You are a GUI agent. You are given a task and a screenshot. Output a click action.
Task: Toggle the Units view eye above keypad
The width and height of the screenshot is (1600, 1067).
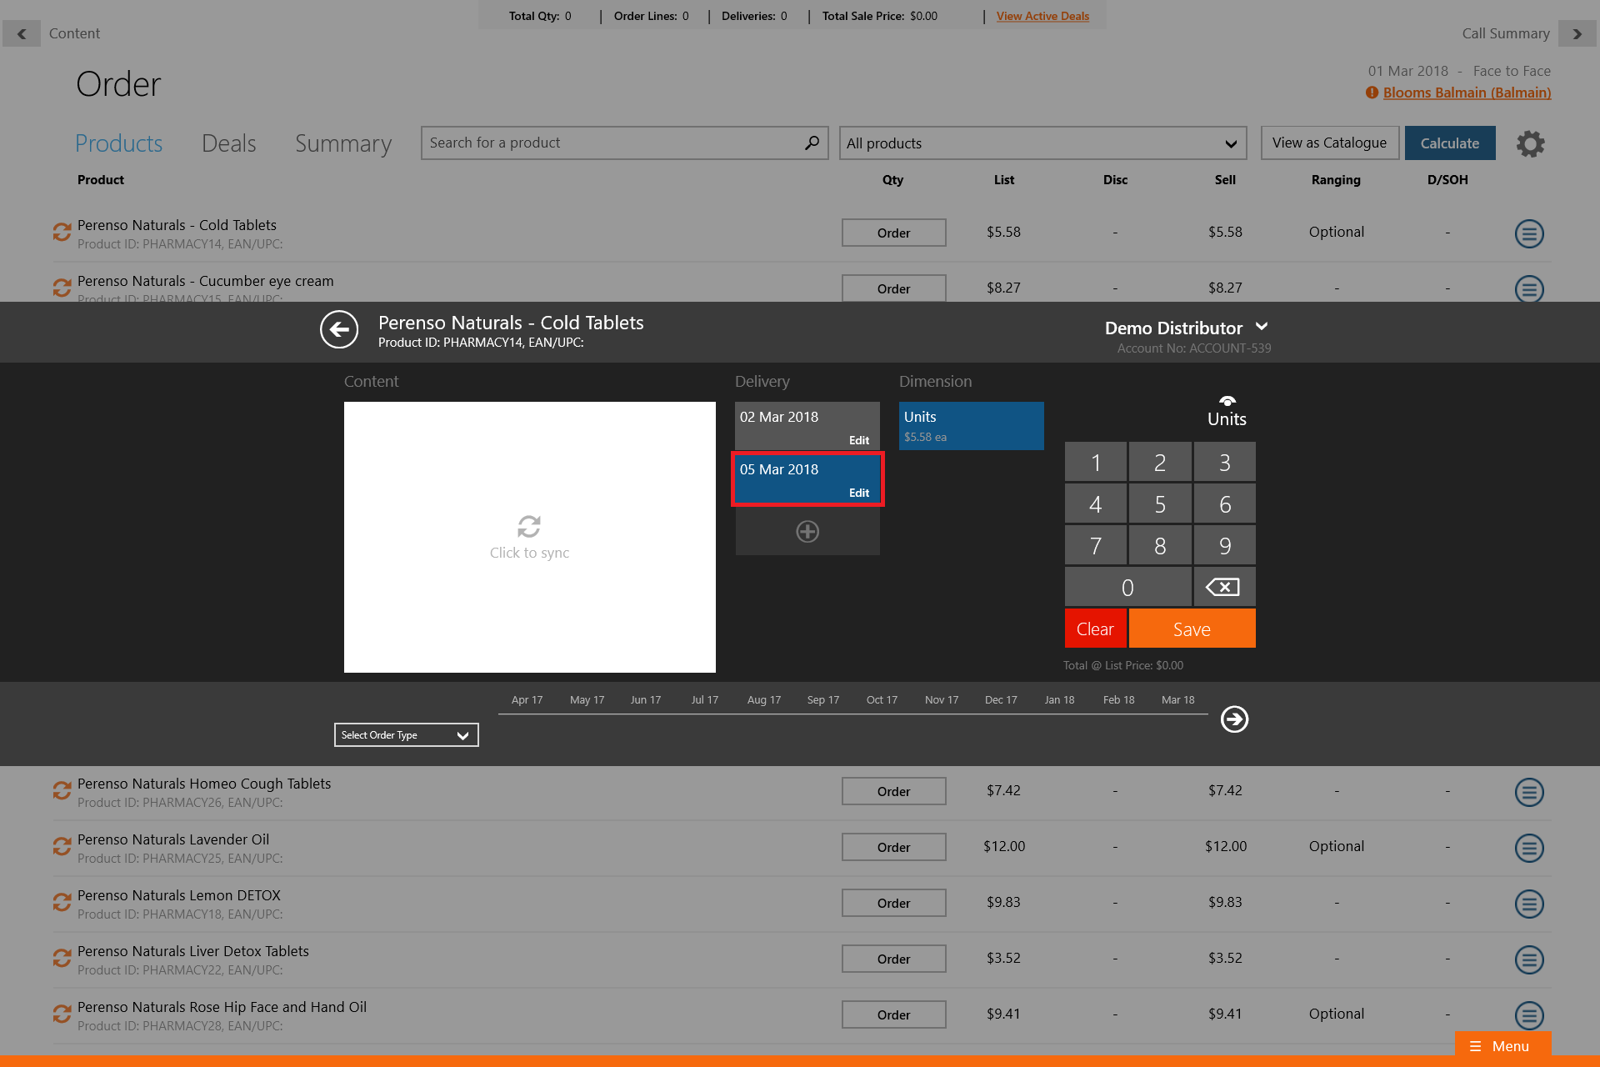(1227, 402)
